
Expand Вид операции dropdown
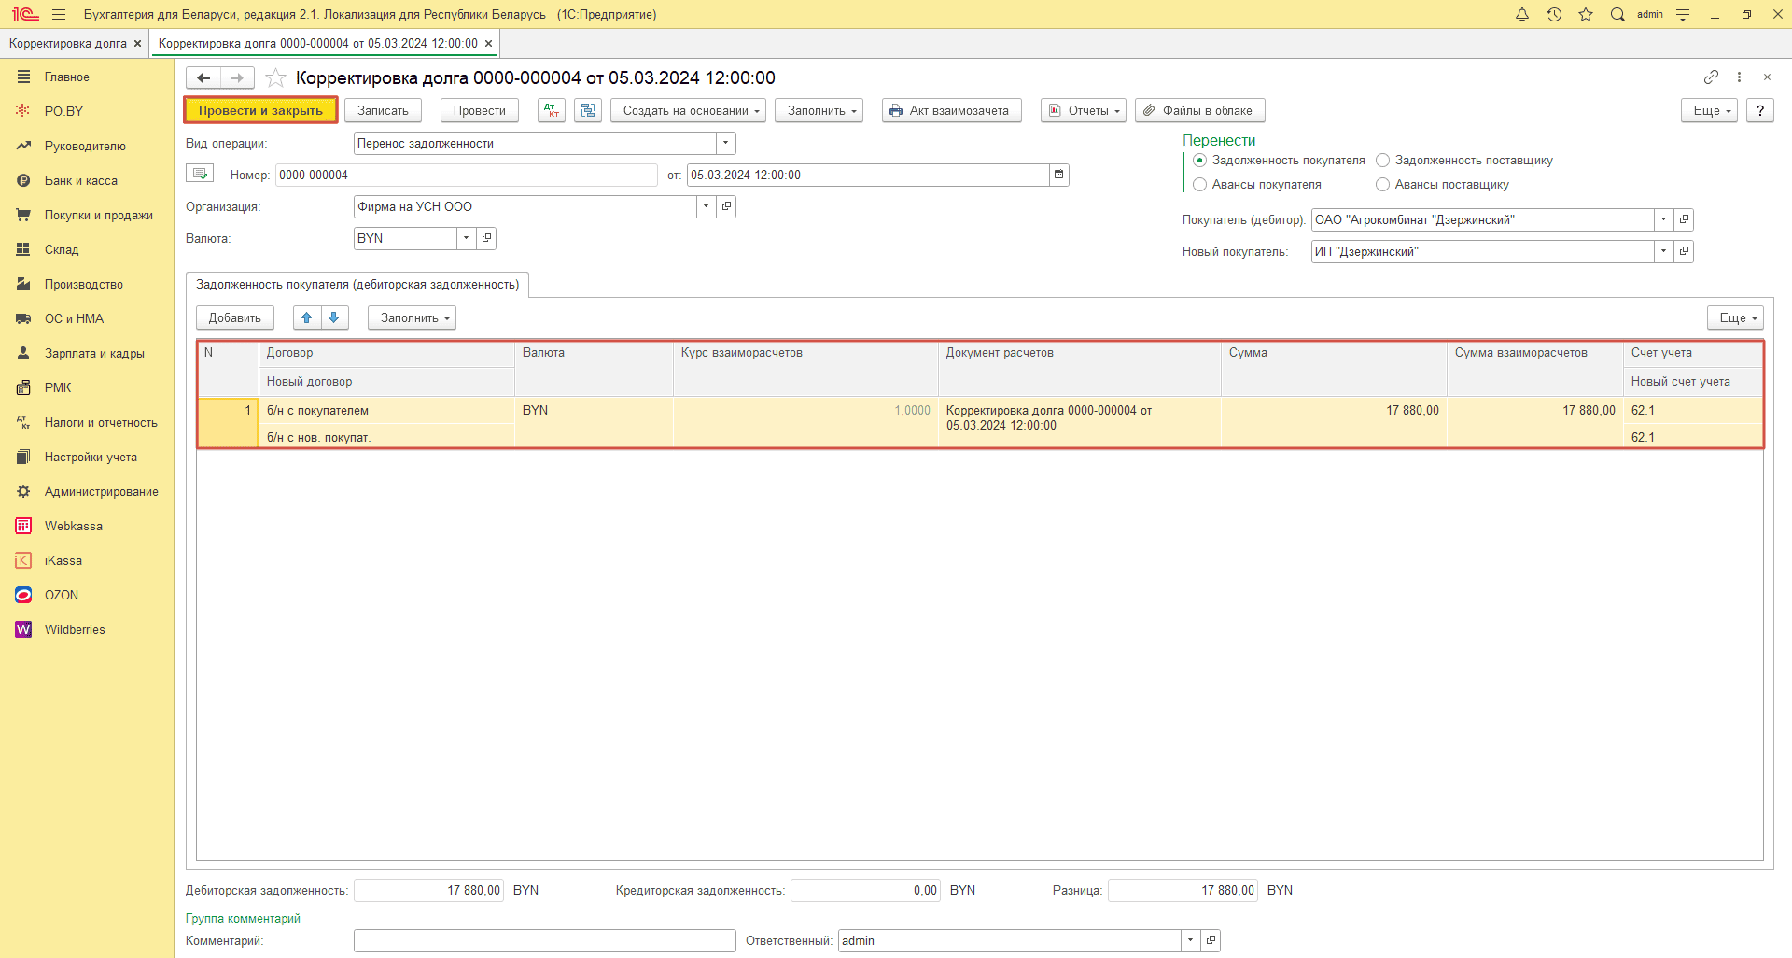pyautogui.click(x=725, y=143)
